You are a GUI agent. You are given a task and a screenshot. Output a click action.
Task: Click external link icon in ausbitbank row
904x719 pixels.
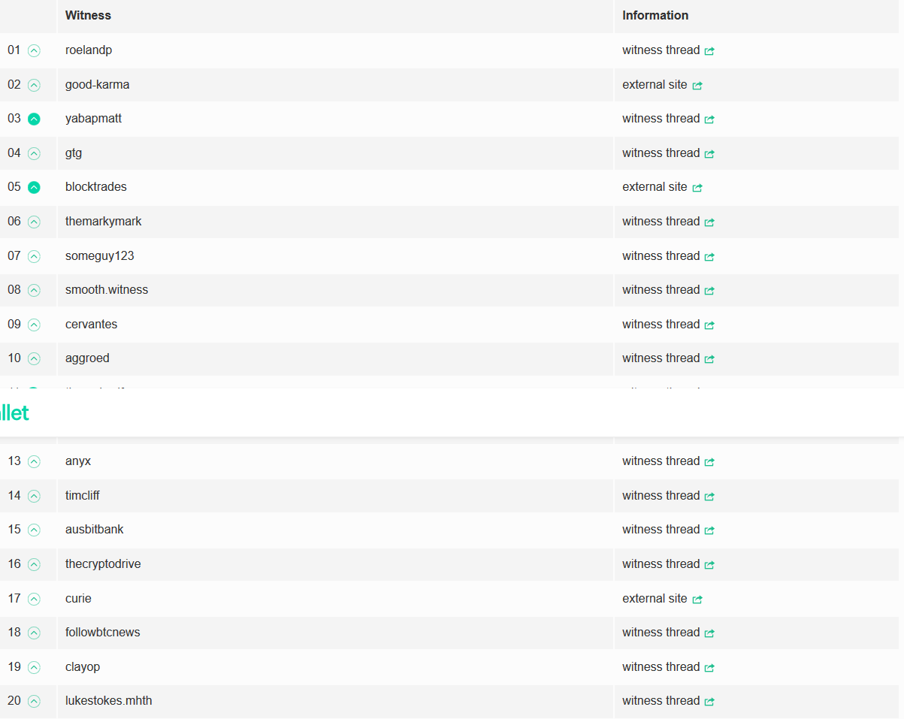[x=709, y=530]
